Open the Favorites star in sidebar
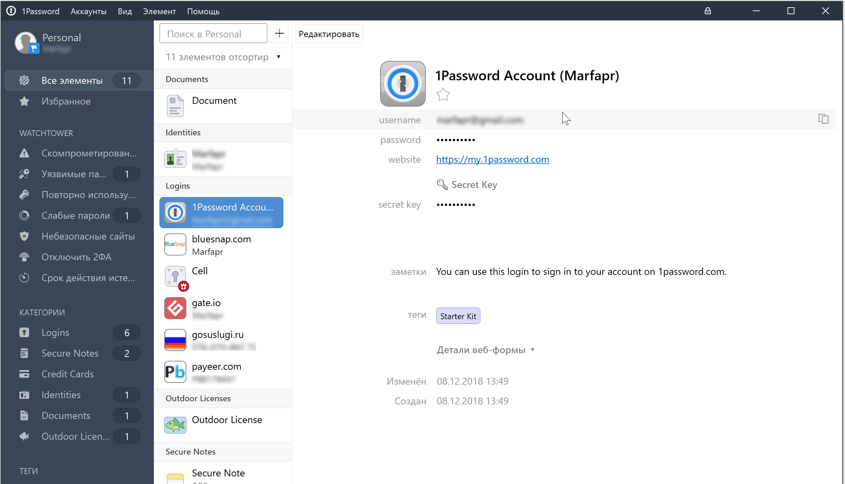The width and height of the screenshot is (845, 484). [x=24, y=101]
